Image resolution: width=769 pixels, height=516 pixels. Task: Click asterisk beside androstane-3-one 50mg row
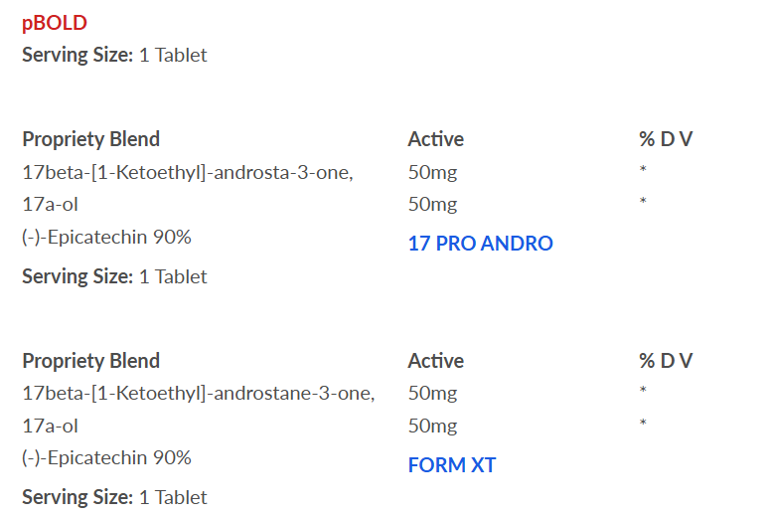pos(643,391)
